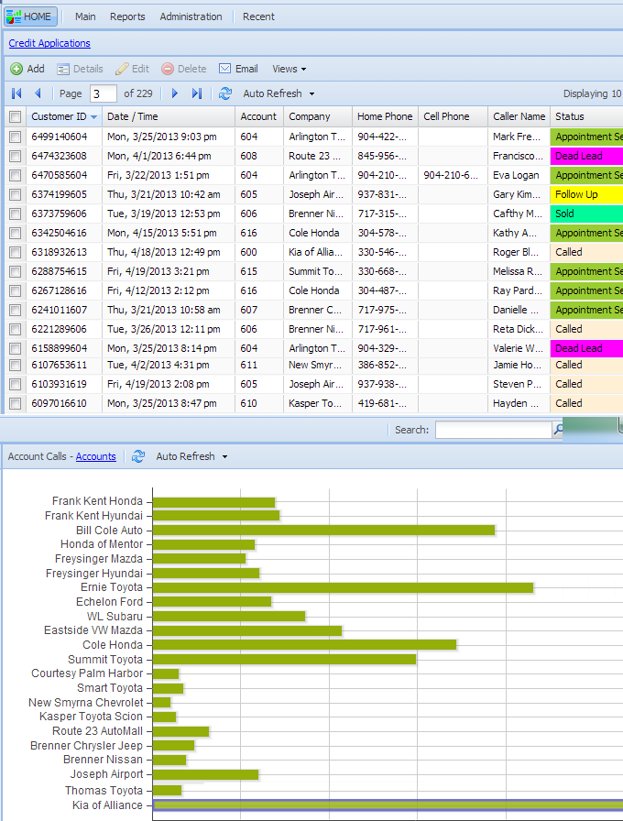Click date Fri, 4/19/2013 2:08 pm
The image size is (623, 821).
click(158, 384)
